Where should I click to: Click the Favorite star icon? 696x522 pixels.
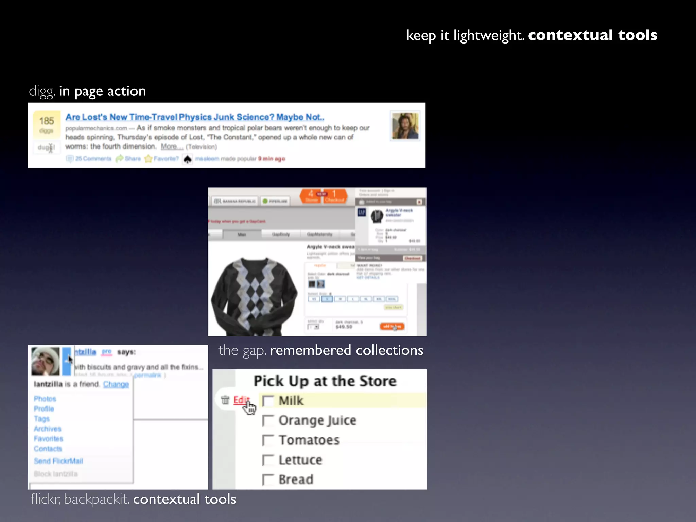coord(148,159)
